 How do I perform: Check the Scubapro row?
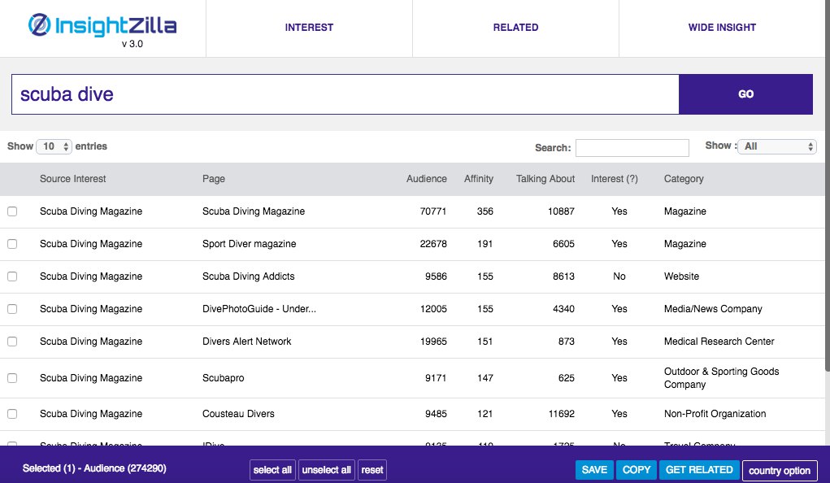[x=12, y=378]
